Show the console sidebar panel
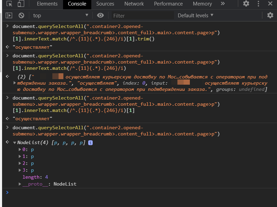Screen dimensions: 277x207 9,16
